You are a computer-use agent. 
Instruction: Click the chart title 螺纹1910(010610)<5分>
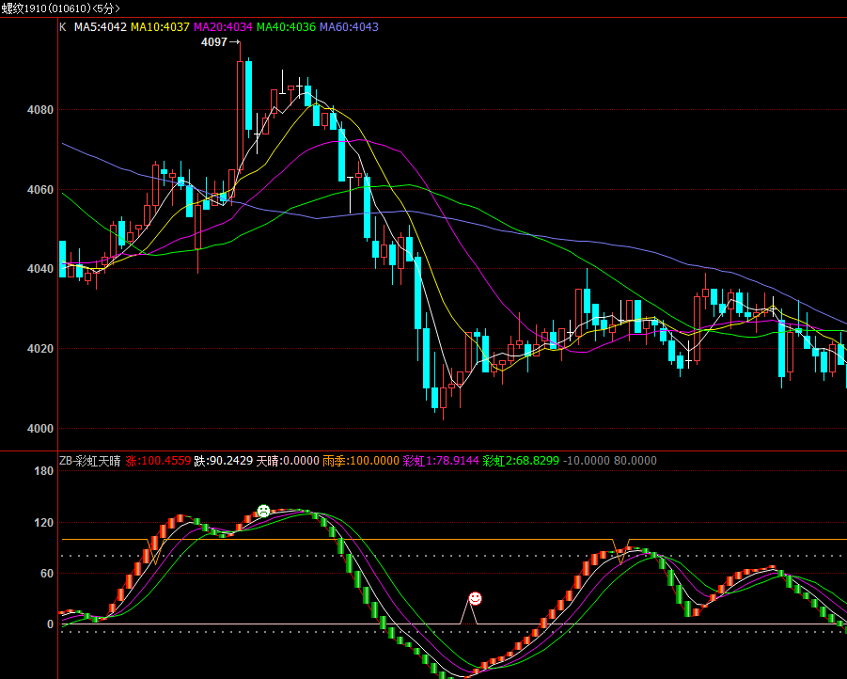[x=61, y=8]
